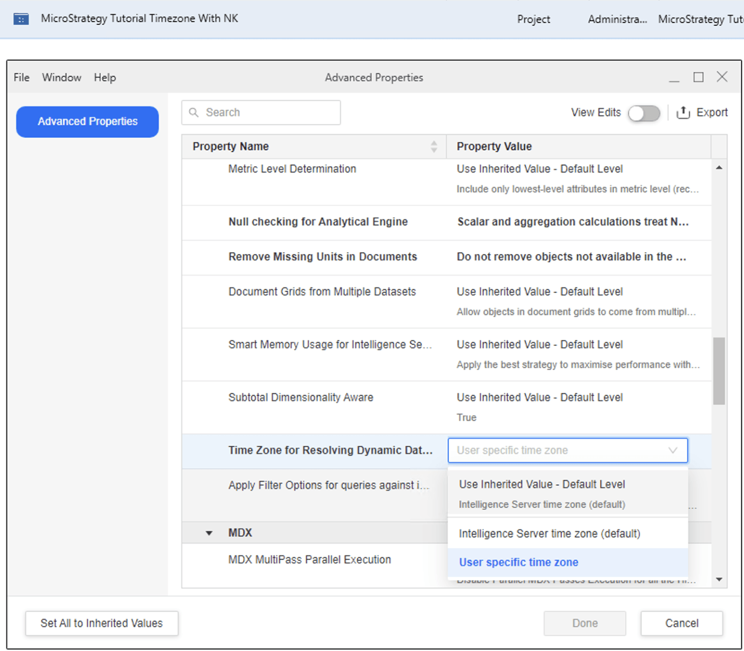The width and height of the screenshot is (744, 651).
Task: Select Smart Memory Usage for Intelligence Server row
Action: pos(446,355)
